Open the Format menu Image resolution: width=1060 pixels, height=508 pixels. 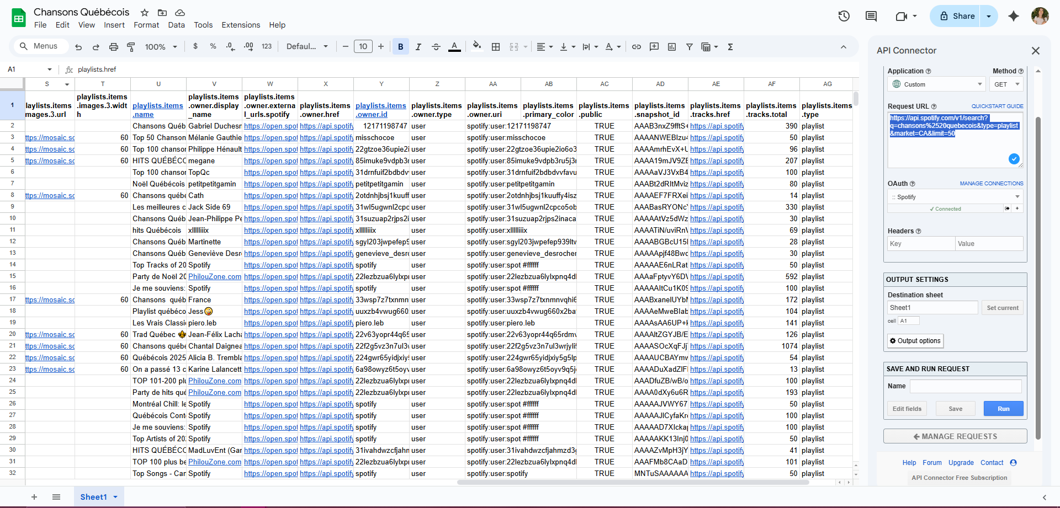coord(146,25)
